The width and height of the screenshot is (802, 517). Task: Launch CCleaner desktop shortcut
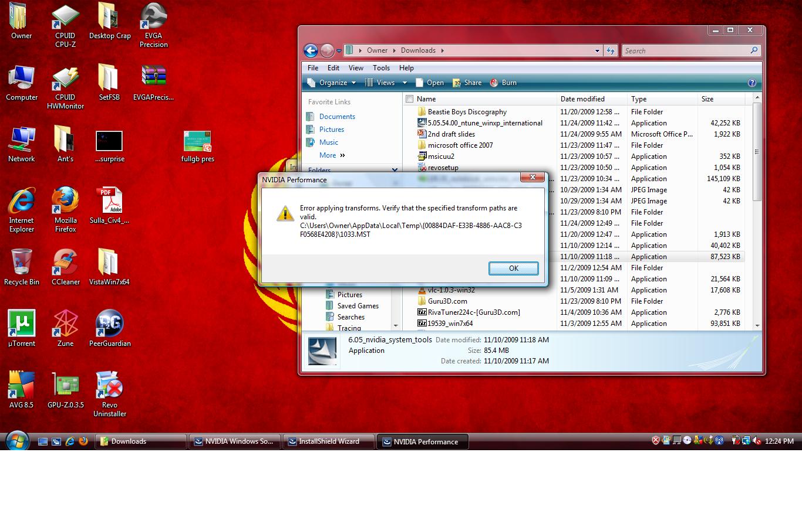click(65, 268)
